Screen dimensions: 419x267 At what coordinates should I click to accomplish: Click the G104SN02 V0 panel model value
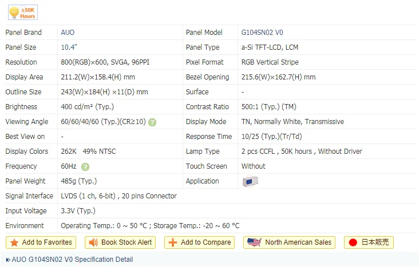tap(262, 33)
